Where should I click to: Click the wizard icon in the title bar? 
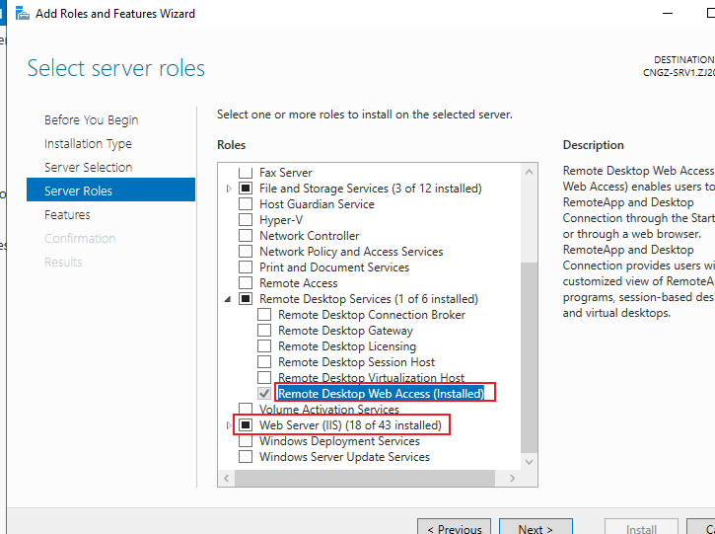click(23, 14)
